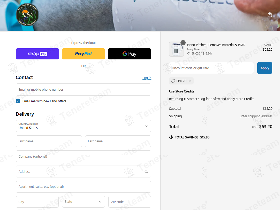Click the Nano Pitcher product thumbnail
280x210 pixels.
coord(176,49)
